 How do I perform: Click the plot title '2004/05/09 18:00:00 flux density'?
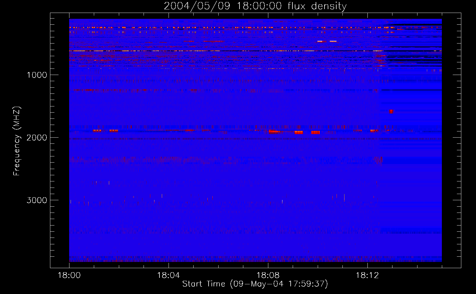(255, 6)
